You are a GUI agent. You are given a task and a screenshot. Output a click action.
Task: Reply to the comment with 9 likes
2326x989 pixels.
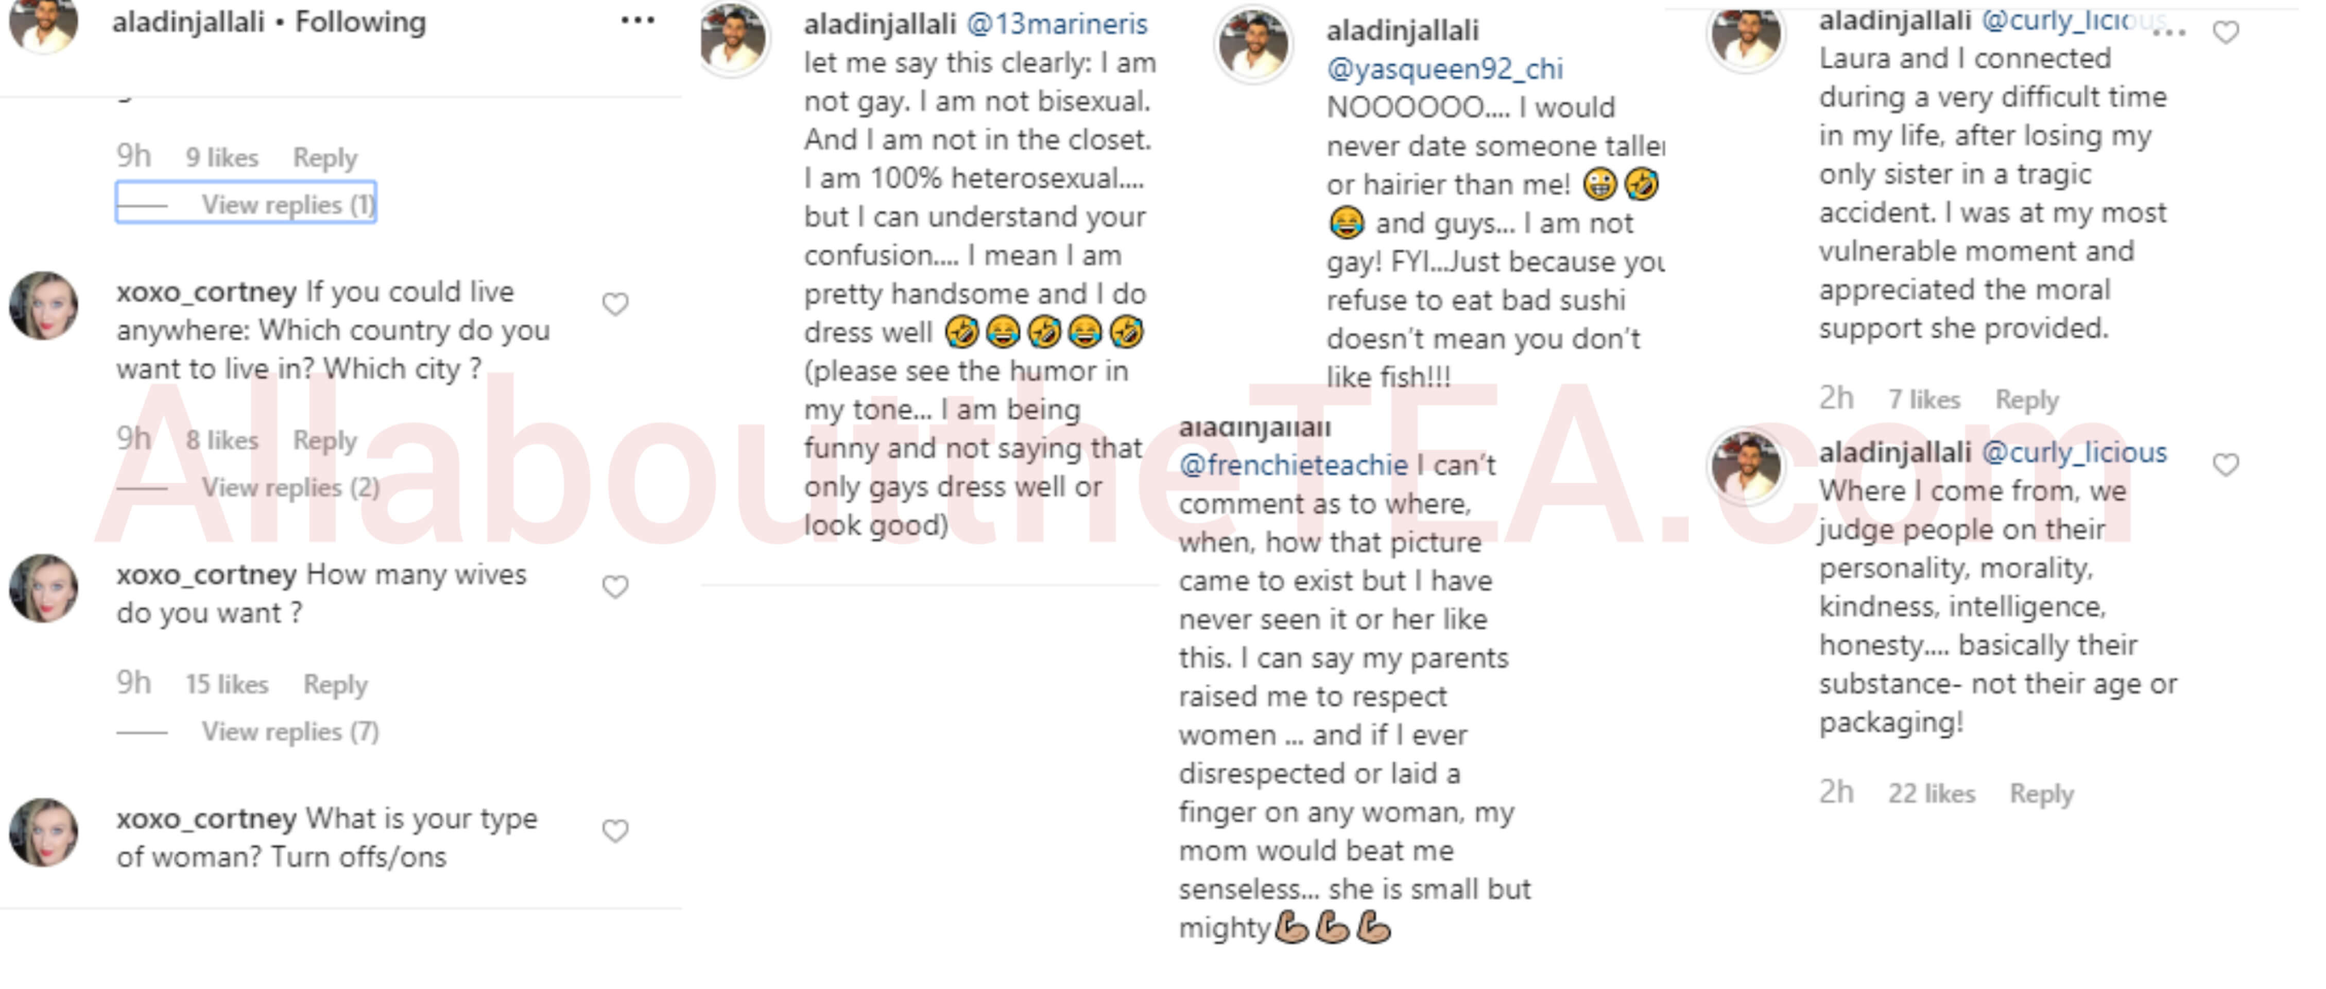(x=325, y=158)
